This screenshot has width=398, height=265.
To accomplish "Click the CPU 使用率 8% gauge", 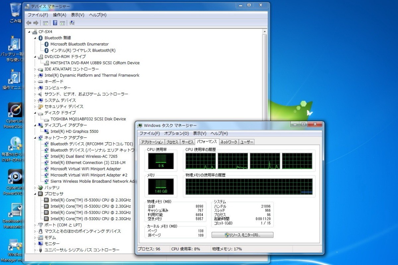I will pos(161,161).
